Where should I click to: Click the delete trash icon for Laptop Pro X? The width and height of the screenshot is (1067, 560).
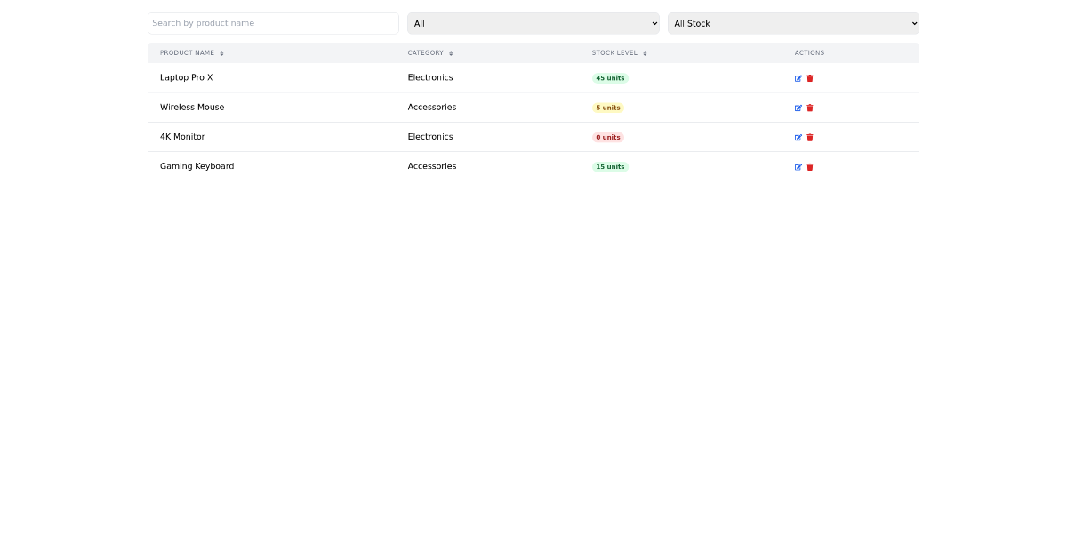[x=809, y=78]
